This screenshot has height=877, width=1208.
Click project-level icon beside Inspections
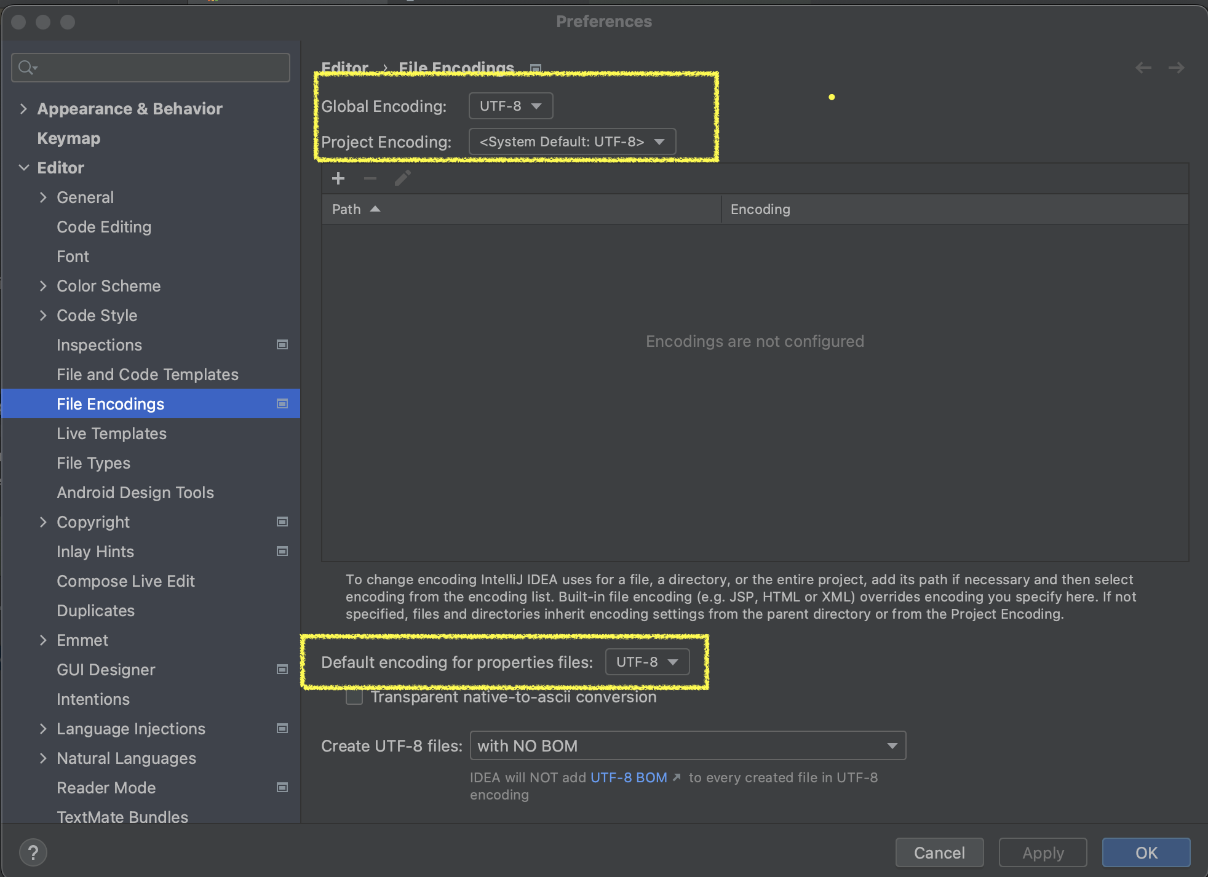[282, 344]
